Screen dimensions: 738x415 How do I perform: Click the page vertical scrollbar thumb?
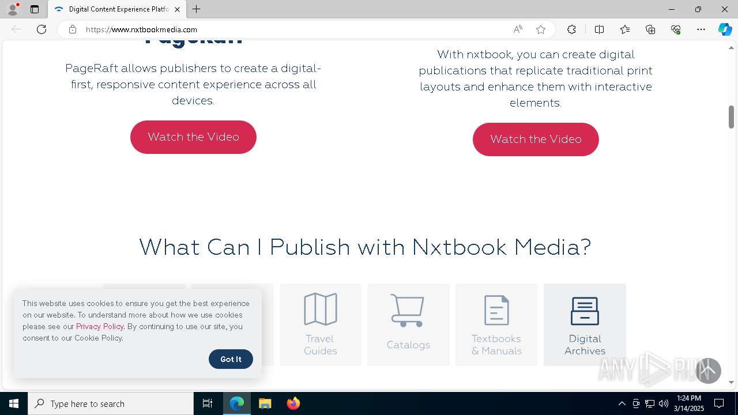[x=731, y=117]
